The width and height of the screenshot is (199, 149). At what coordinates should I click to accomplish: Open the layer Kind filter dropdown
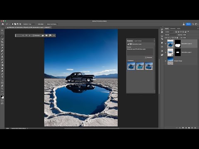pyautogui.click(x=170, y=32)
